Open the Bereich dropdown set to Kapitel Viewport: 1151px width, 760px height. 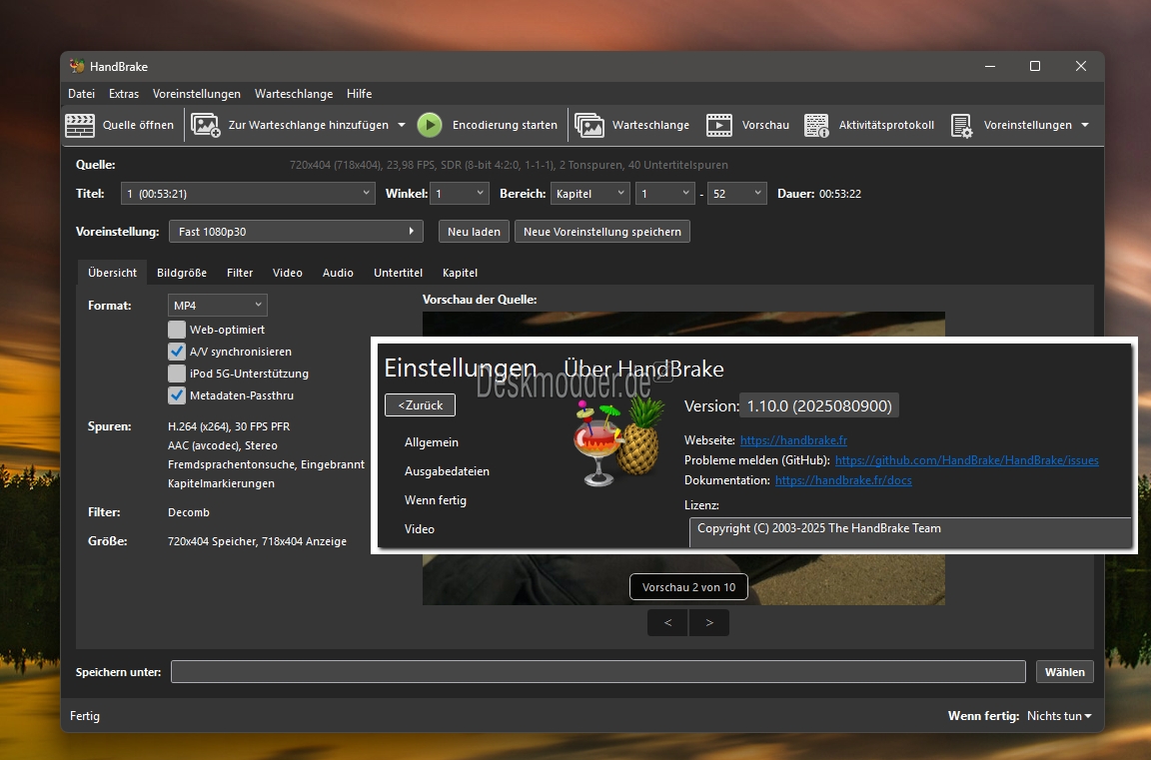589,193
